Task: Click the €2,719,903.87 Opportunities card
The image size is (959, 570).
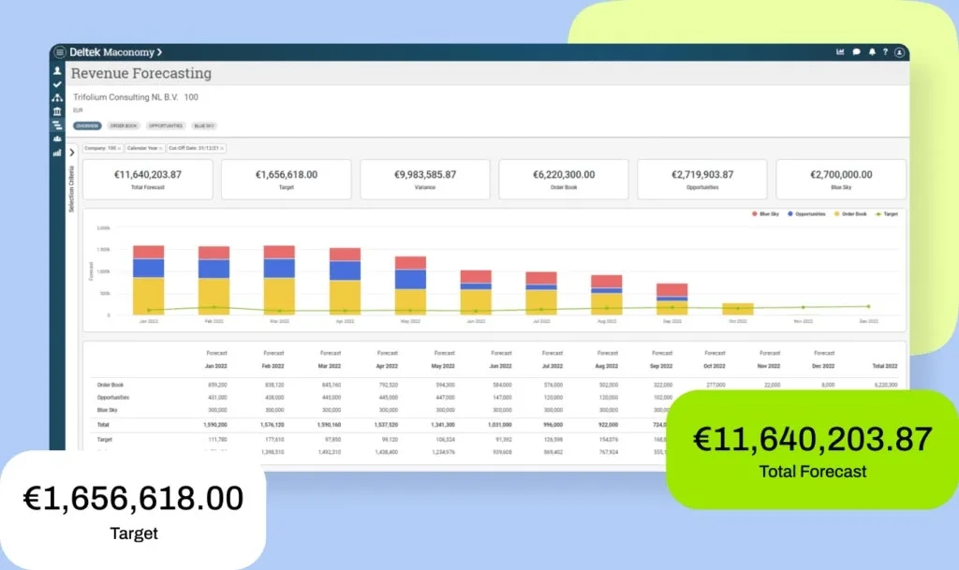Action: click(702, 180)
